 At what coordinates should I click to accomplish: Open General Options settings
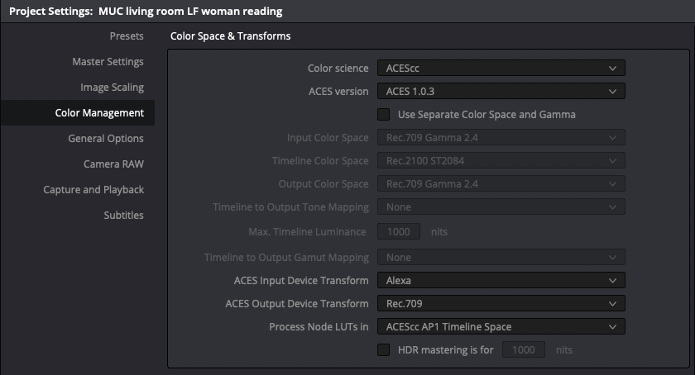click(106, 139)
